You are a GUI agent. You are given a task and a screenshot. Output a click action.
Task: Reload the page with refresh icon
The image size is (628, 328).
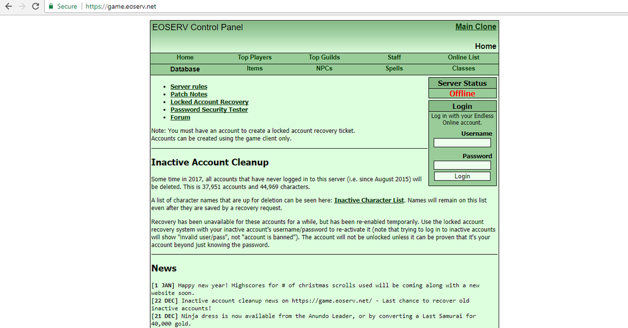point(35,6)
